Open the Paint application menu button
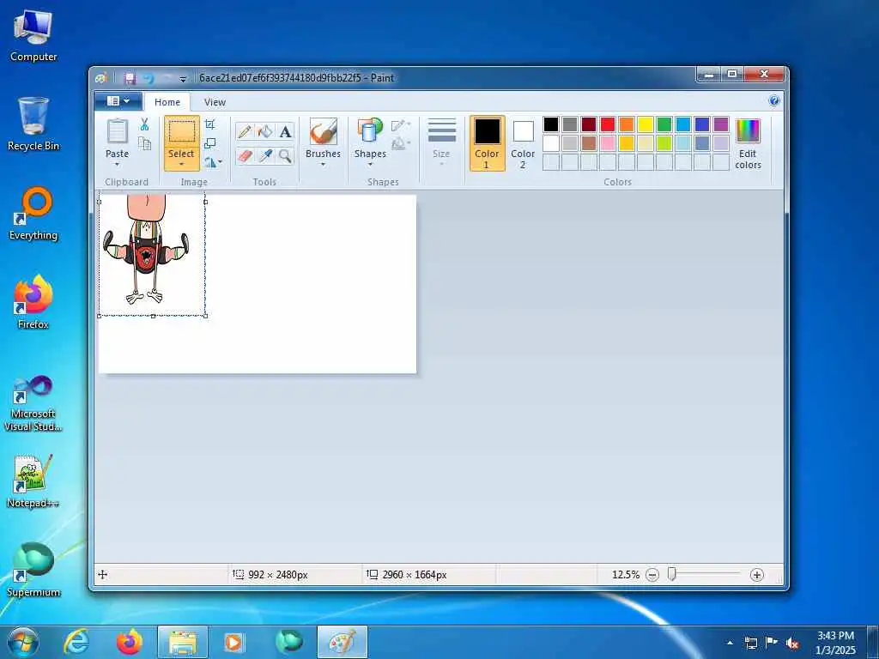The height and width of the screenshot is (659, 879). click(x=118, y=101)
